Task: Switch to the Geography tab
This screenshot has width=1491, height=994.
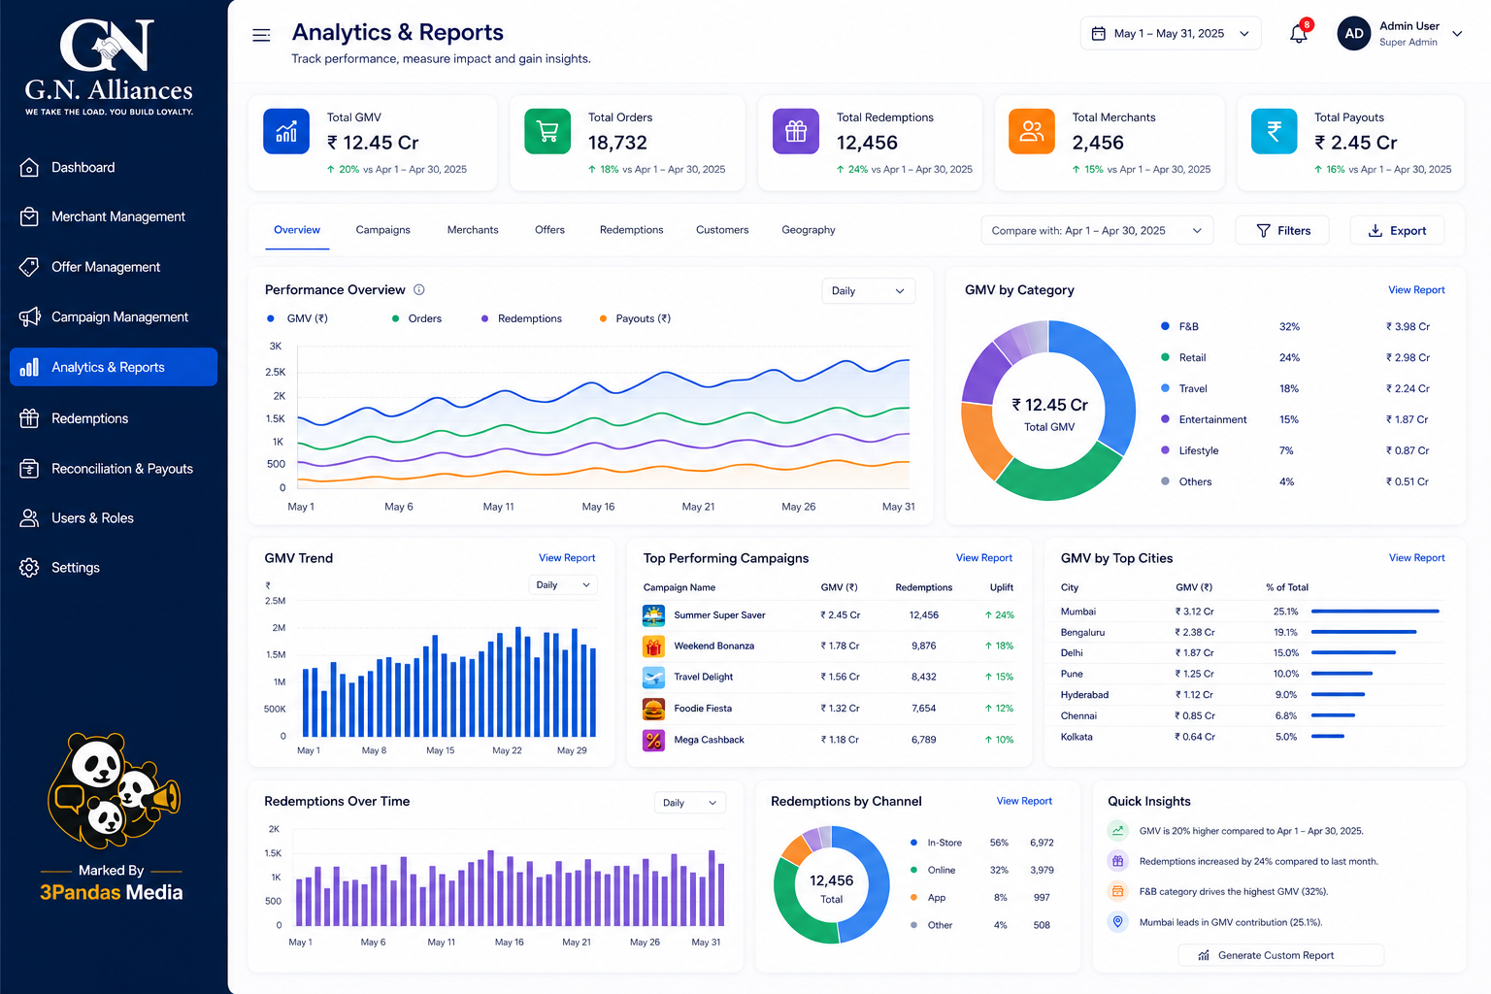Action: coord(809,230)
